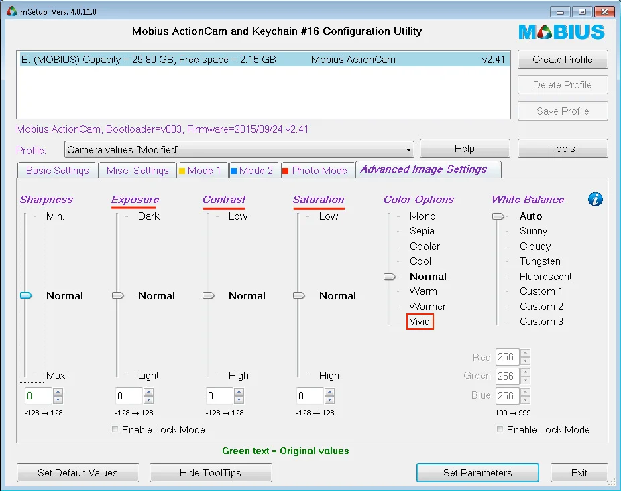This screenshot has height=491, width=621.
Task: Click the Mode 1 tab
Action: 204,171
